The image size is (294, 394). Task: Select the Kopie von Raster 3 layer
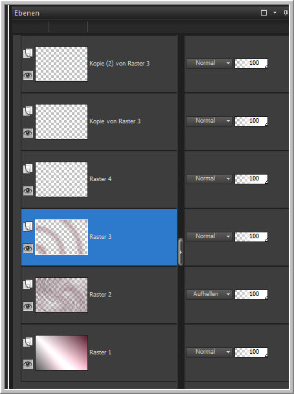tap(99, 121)
